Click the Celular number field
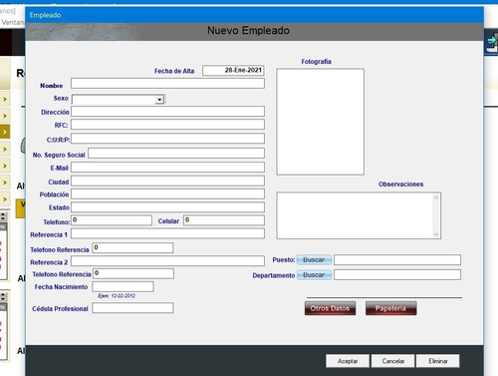498x376 pixels. [x=224, y=220]
